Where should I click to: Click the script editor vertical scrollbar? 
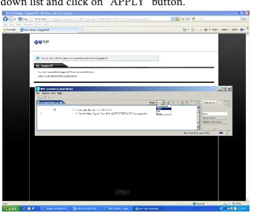[x=198, y=118]
